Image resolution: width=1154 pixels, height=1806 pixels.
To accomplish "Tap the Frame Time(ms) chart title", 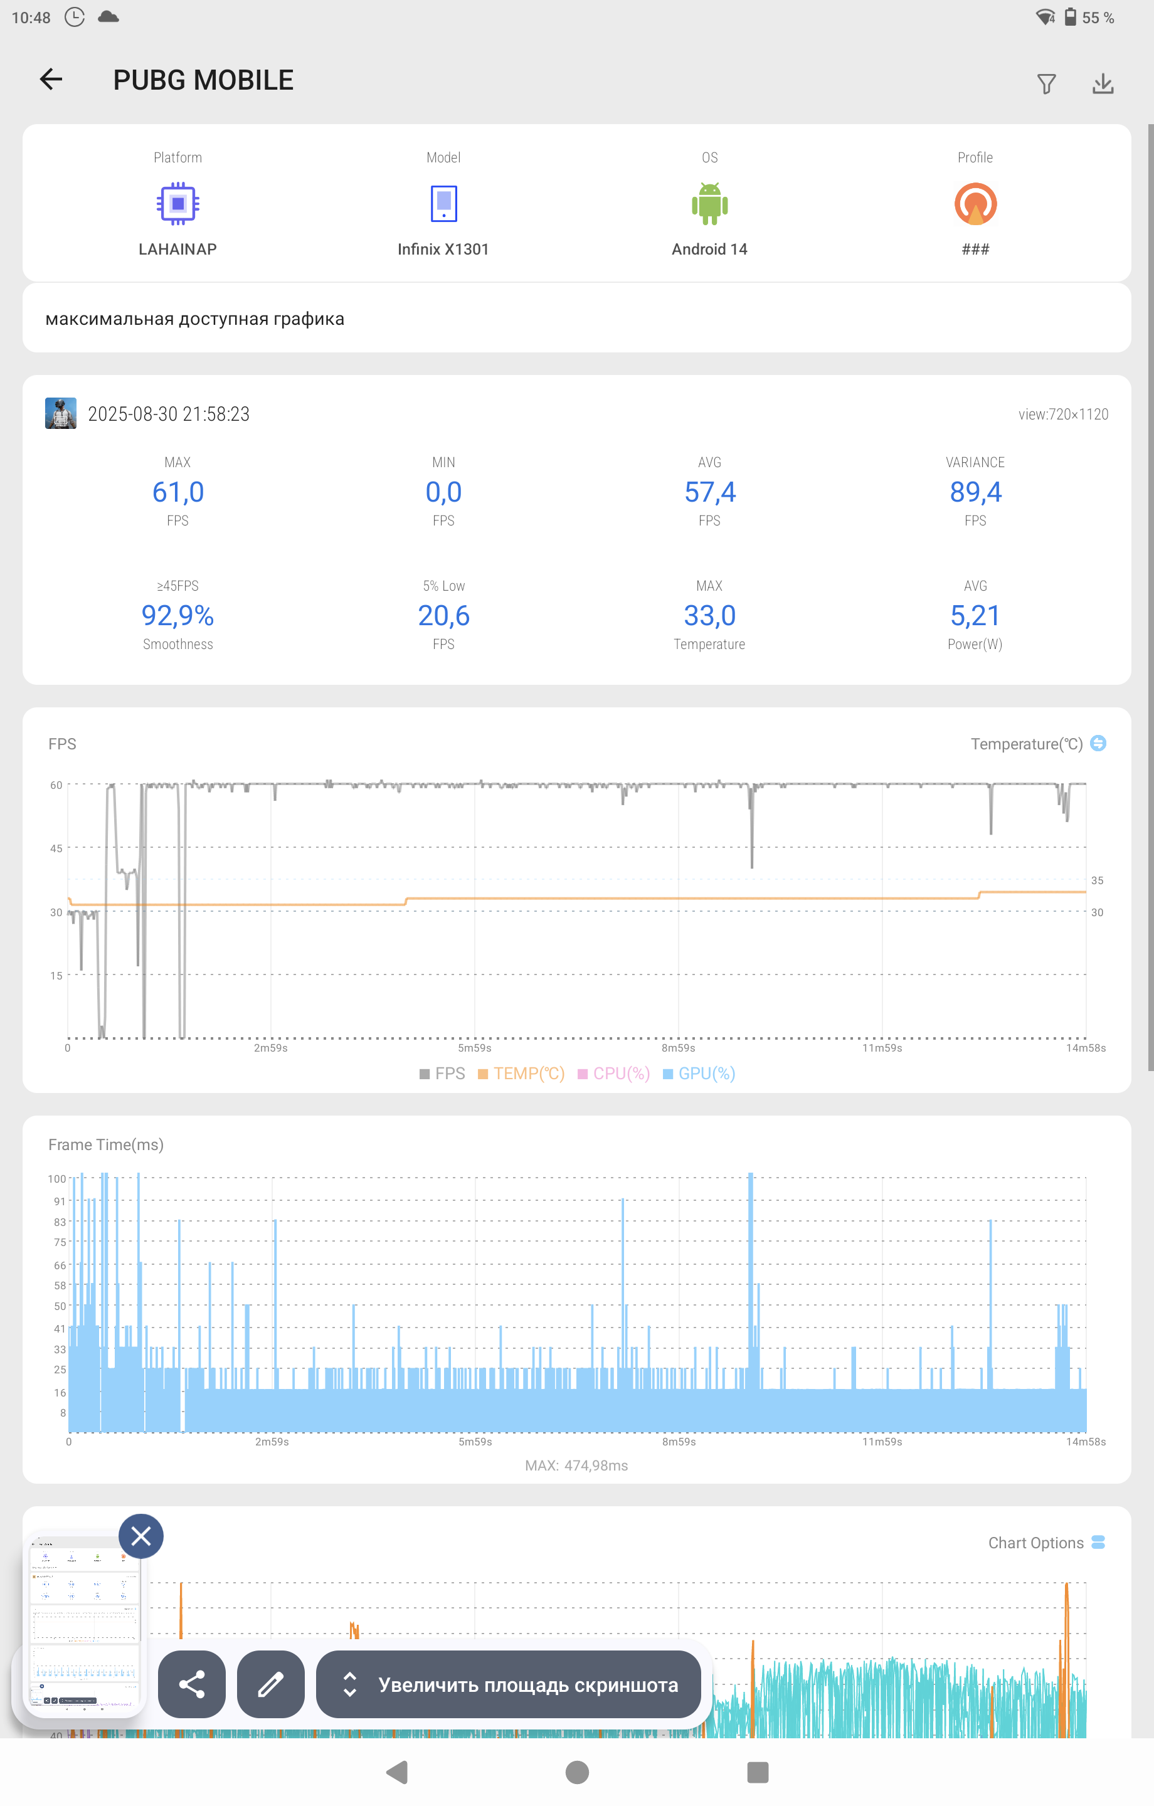I will [106, 1144].
